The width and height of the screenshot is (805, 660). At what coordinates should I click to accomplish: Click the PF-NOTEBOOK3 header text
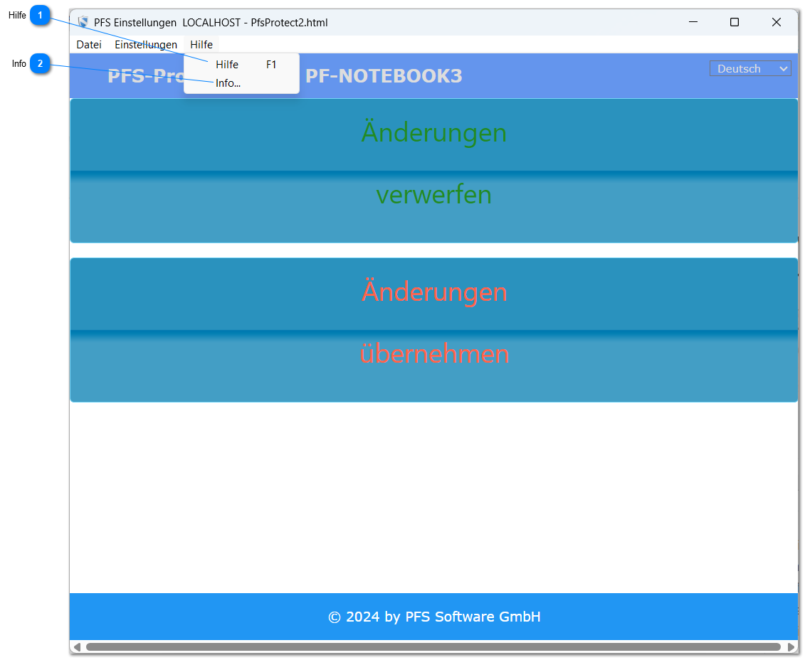point(384,76)
